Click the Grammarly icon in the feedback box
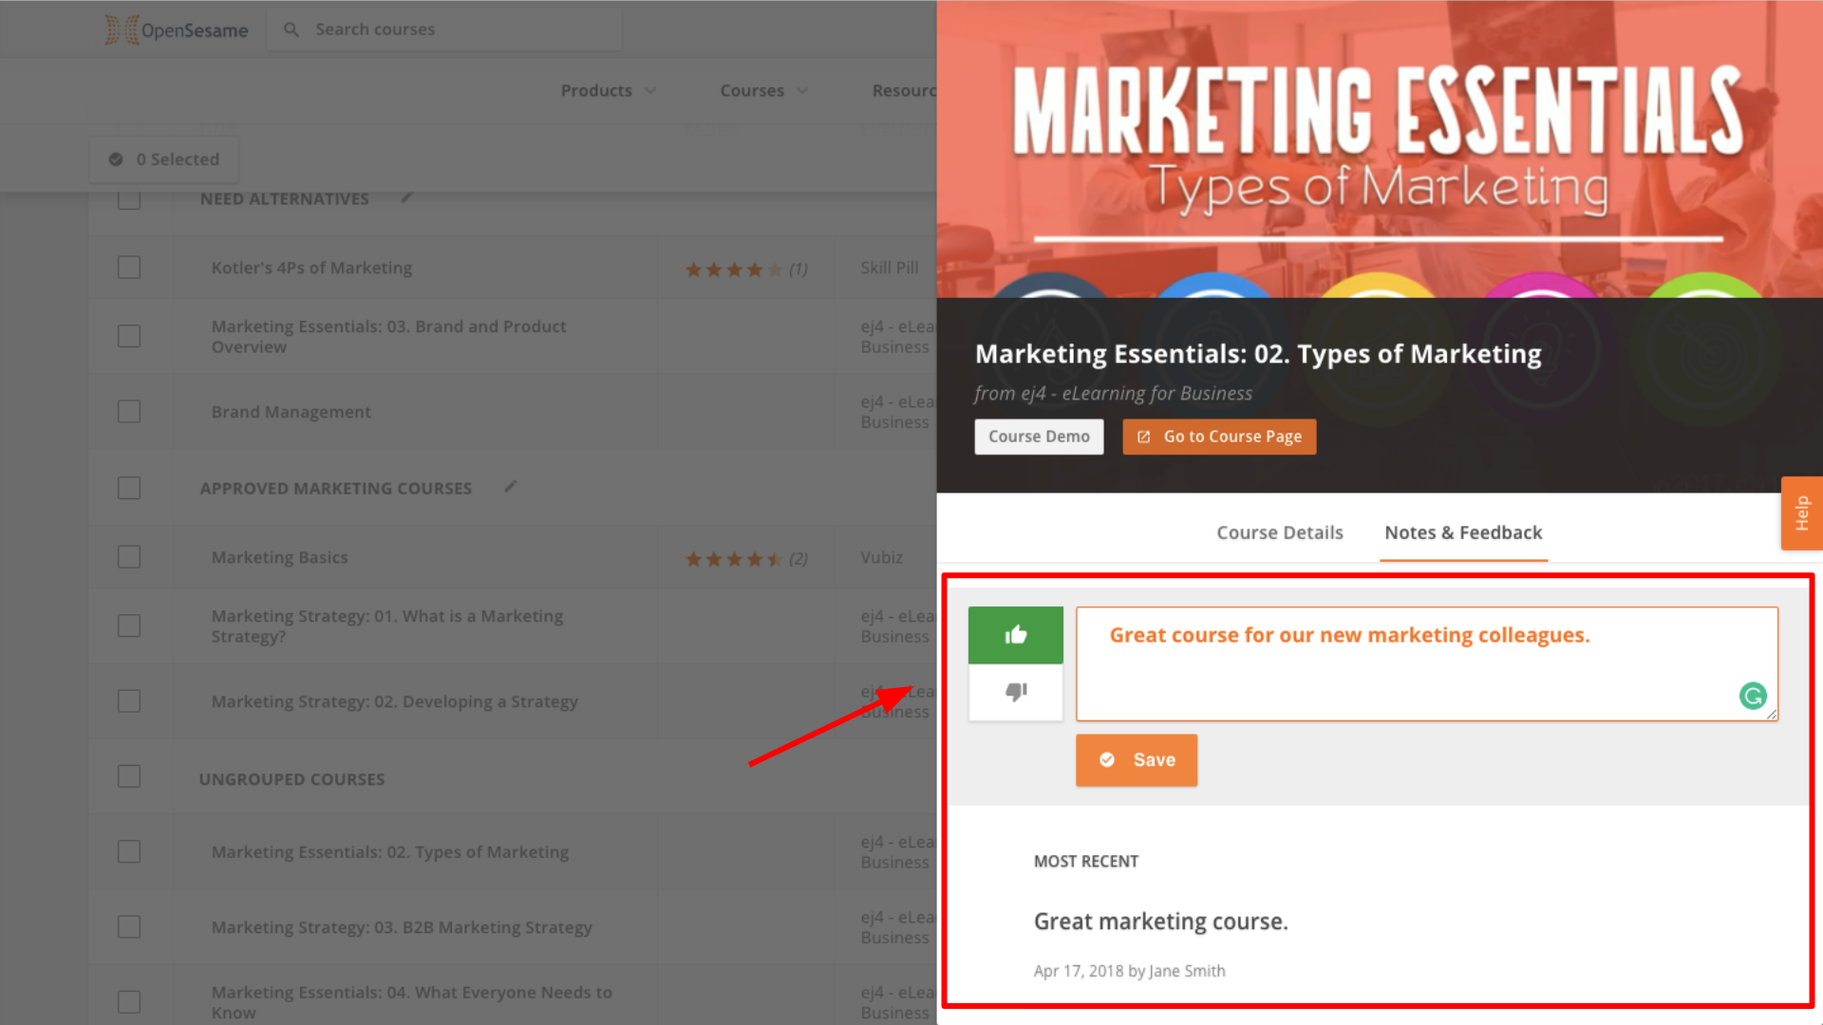The width and height of the screenshot is (1823, 1025). pyautogui.click(x=1753, y=696)
